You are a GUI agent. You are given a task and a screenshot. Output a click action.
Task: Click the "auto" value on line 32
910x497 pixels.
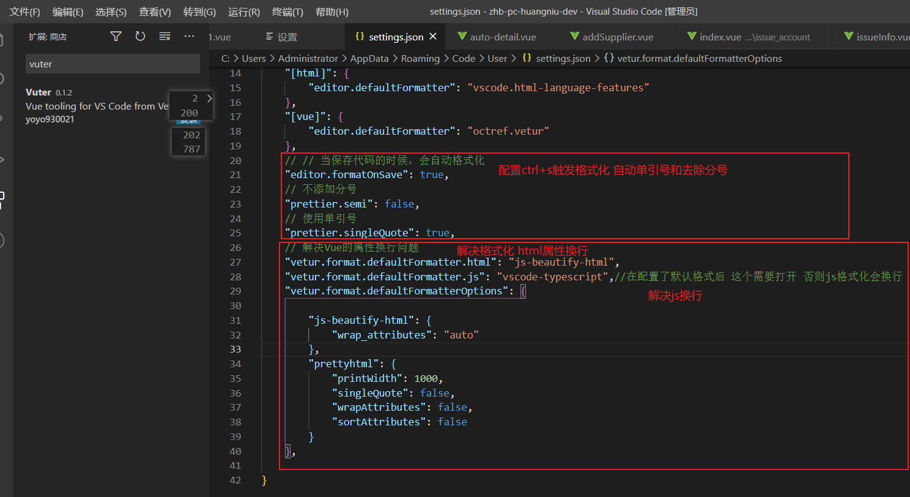(x=461, y=335)
